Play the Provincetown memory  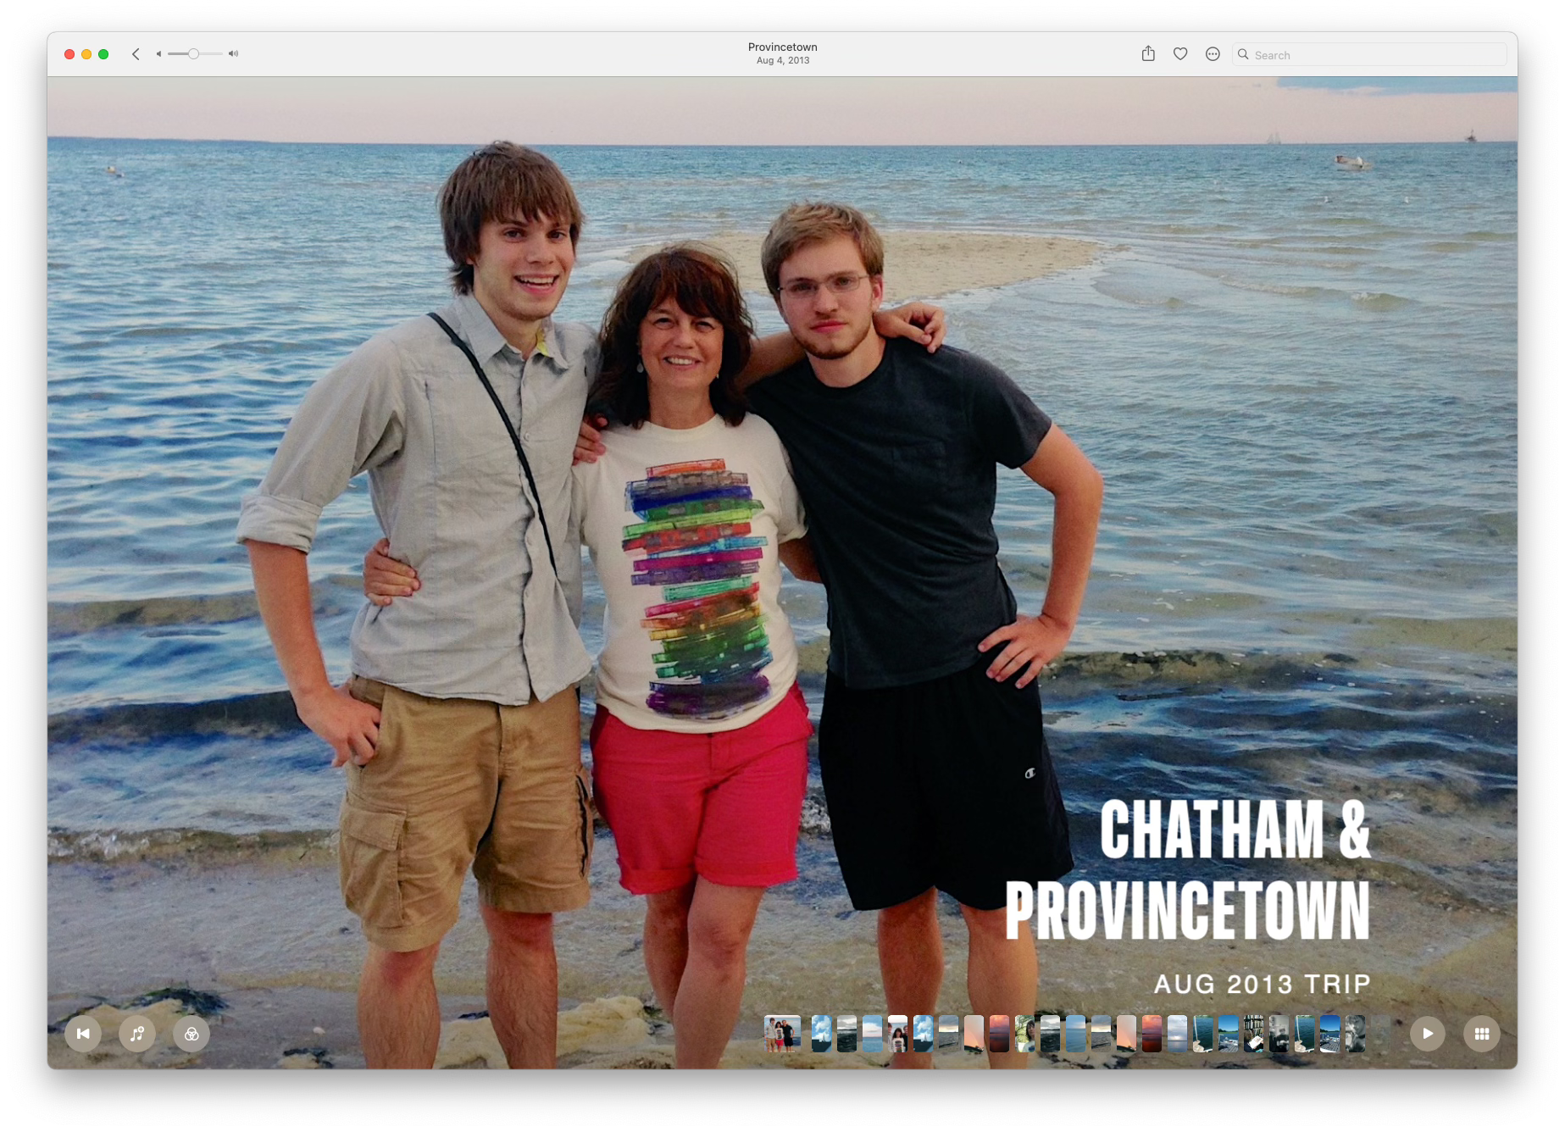point(1428,1034)
